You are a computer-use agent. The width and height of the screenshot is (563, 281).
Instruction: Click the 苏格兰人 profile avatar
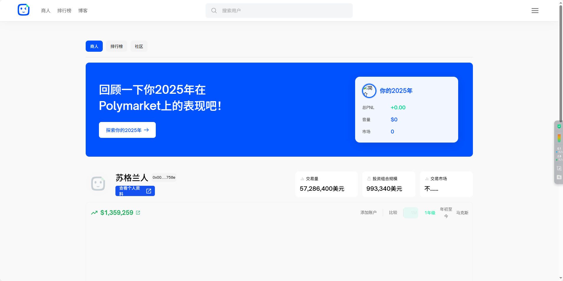click(98, 184)
